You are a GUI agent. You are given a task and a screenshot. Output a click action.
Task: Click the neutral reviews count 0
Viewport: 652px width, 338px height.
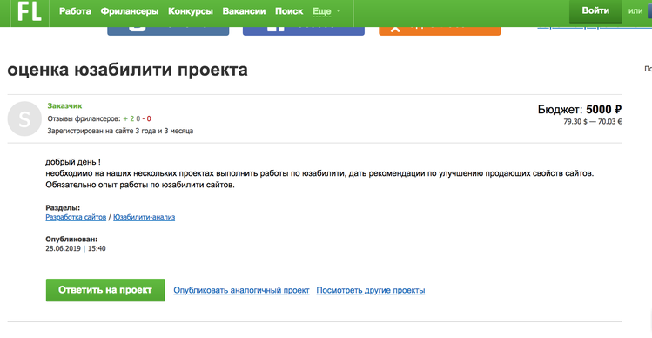pyautogui.click(x=138, y=118)
